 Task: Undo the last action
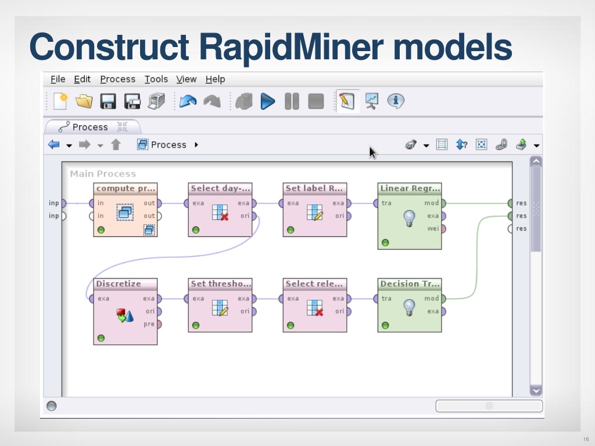(188, 101)
